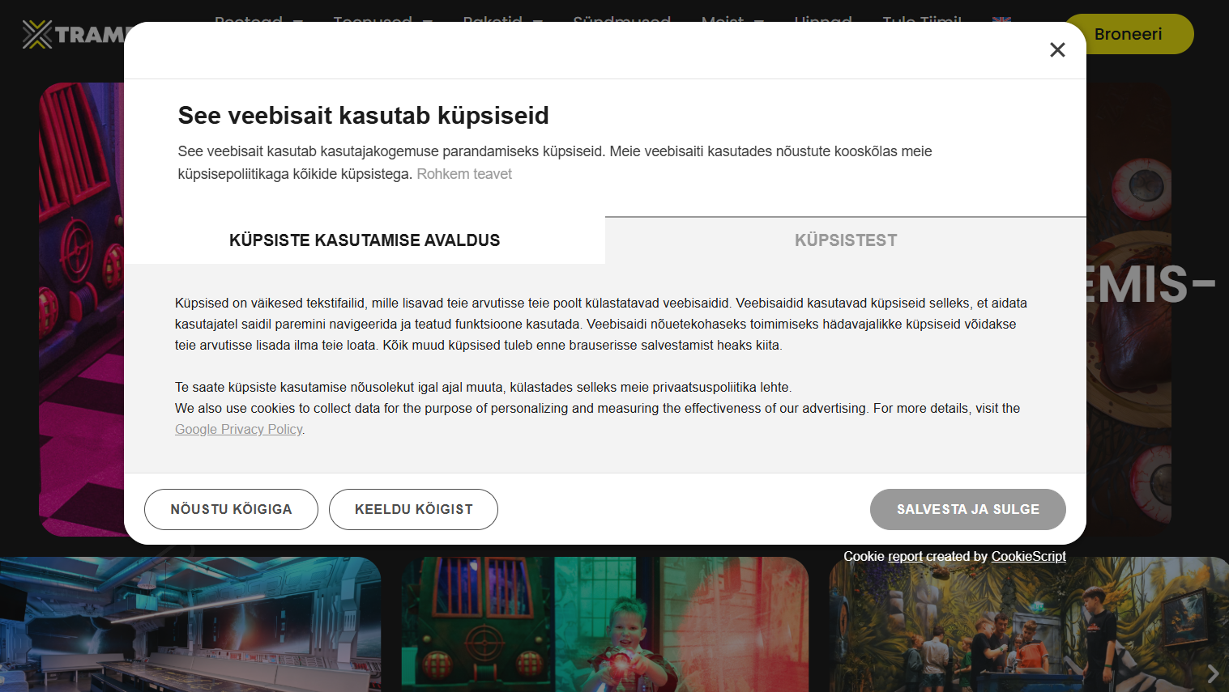
Task: Click the Keeldu kõigist button
Action: click(x=413, y=509)
